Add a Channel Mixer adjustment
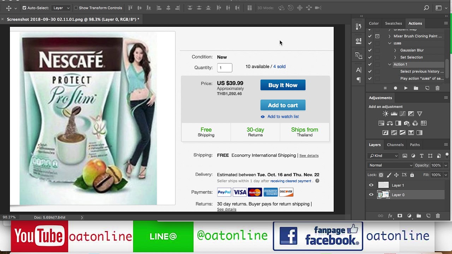Image resolution: width=452 pixels, height=254 pixels. (x=415, y=123)
